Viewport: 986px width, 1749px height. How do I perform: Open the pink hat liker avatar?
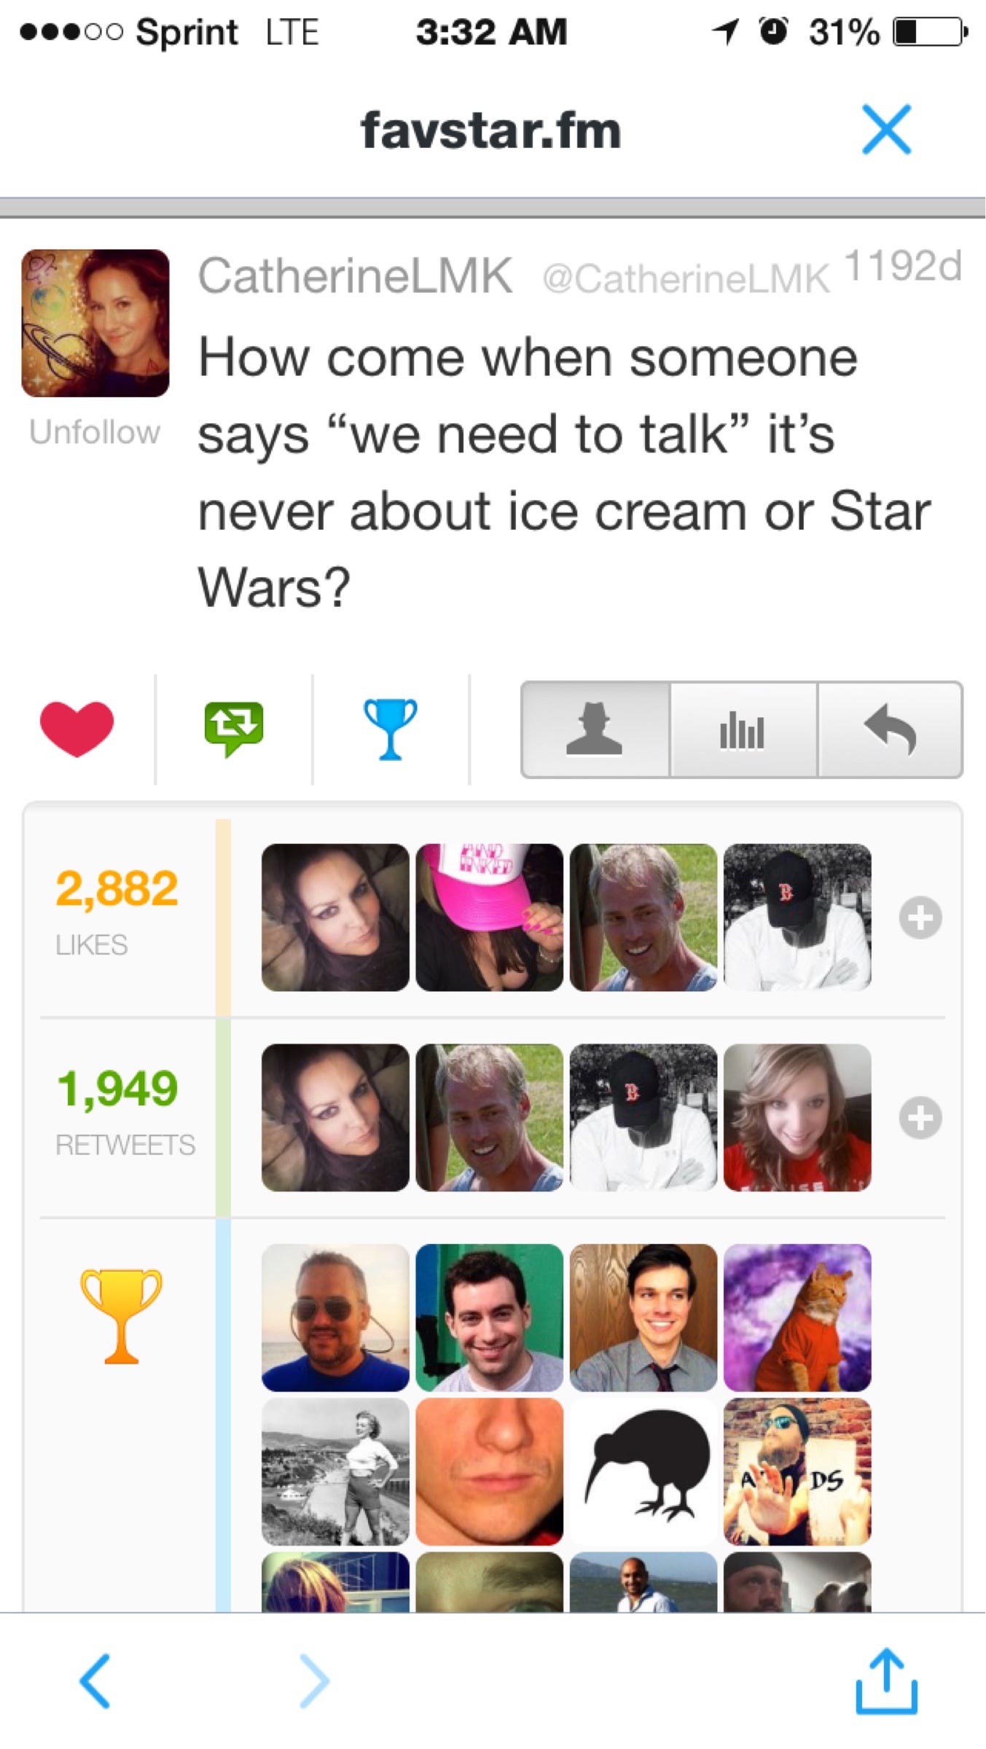[490, 917]
